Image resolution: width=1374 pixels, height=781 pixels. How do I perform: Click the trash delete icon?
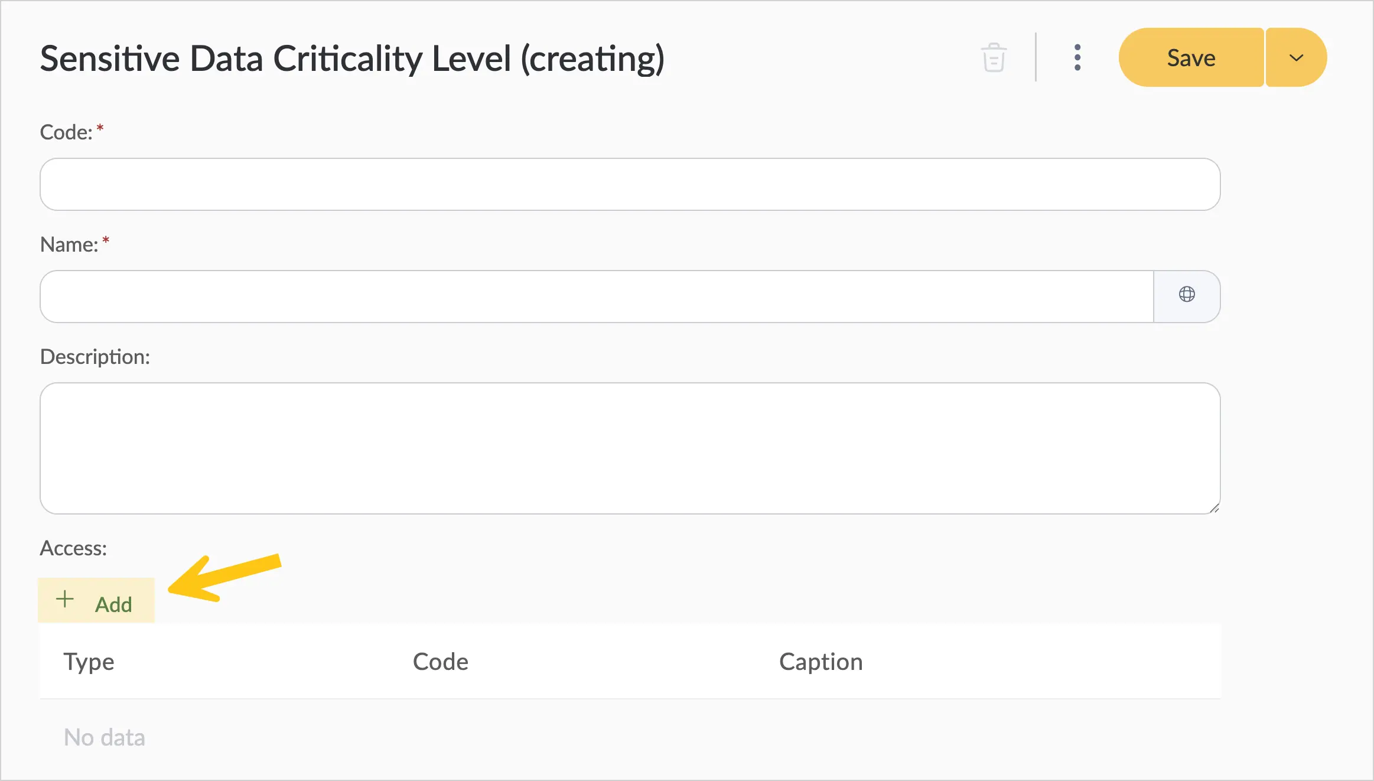tap(994, 58)
